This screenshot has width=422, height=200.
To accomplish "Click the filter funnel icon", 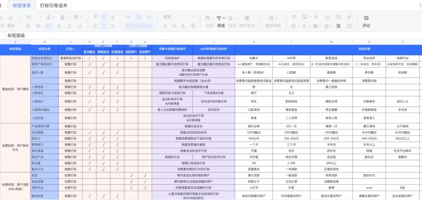I will (219, 18).
